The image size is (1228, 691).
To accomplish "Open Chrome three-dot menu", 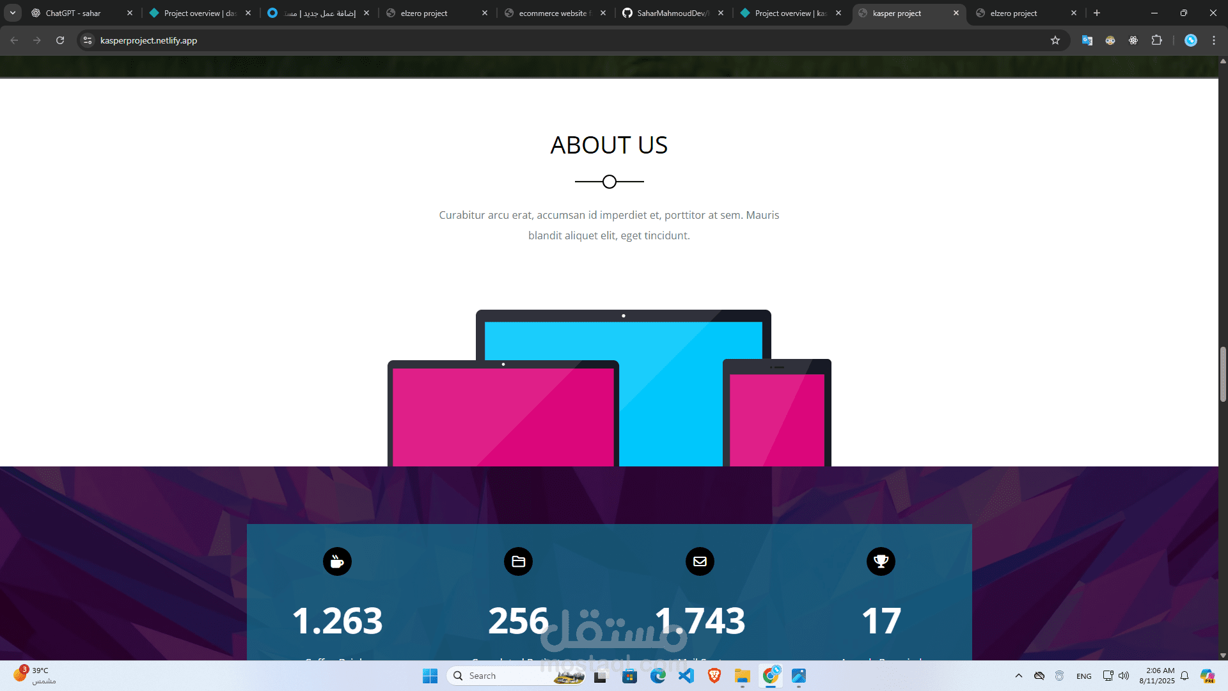I will tap(1214, 40).
